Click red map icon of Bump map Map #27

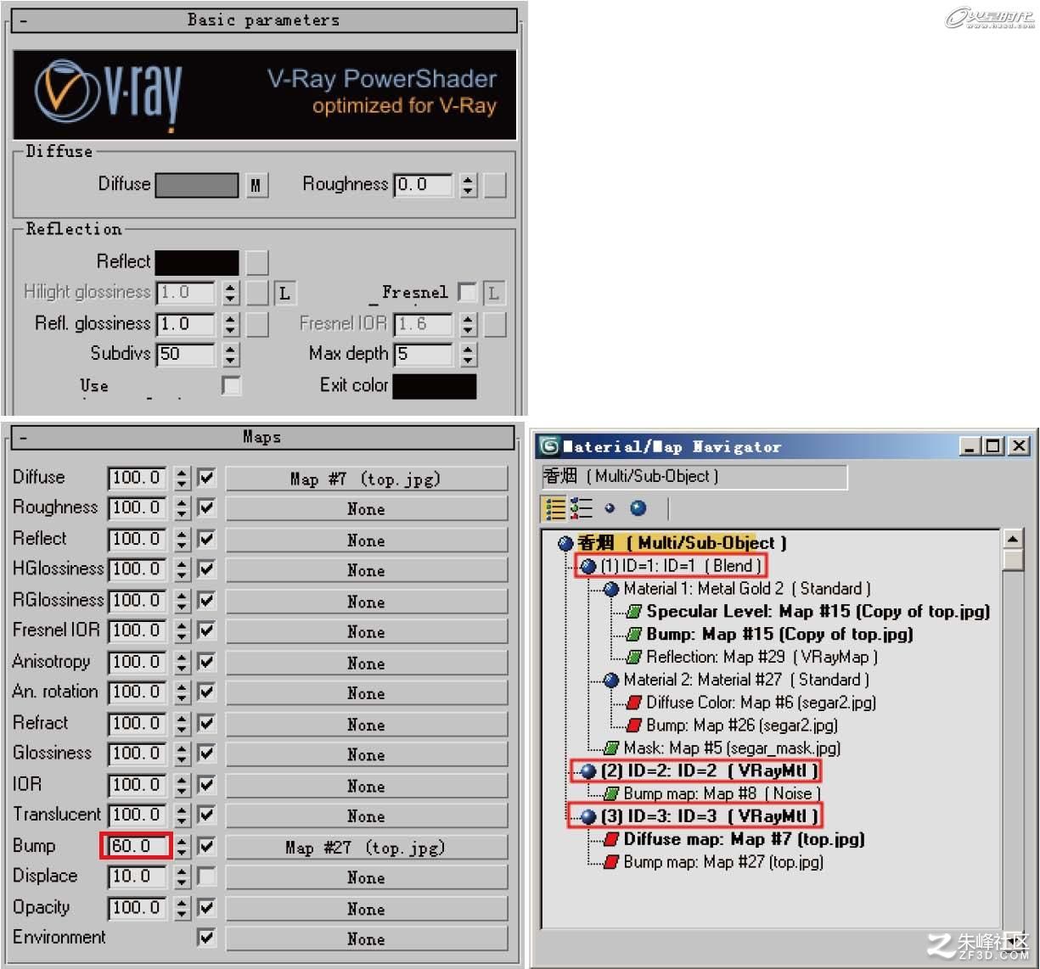(x=611, y=862)
